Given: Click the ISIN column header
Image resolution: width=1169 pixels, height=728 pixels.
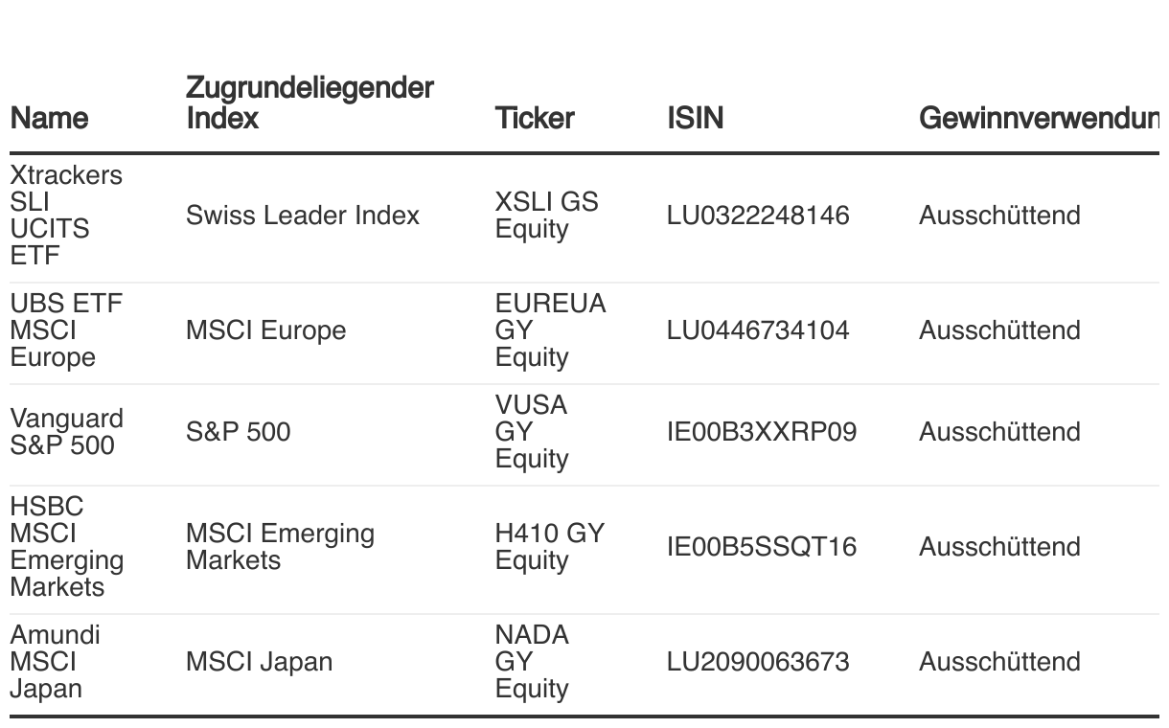Looking at the screenshot, I should click(x=696, y=118).
